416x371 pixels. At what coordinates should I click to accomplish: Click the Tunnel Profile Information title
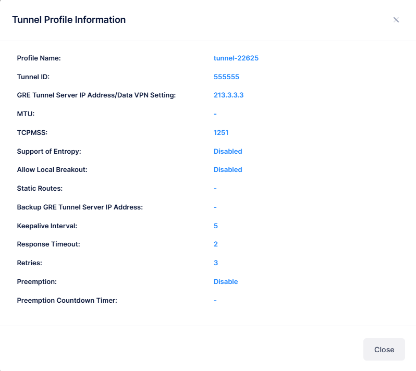click(69, 20)
